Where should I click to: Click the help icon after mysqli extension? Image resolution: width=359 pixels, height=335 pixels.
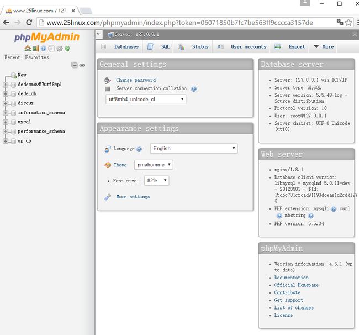(334, 209)
